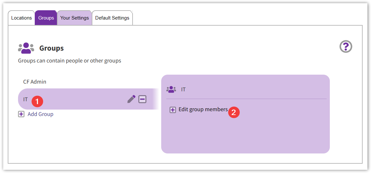Switch to the Locations tab
The width and height of the screenshot is (371, 173).
(x=22, y=18)
